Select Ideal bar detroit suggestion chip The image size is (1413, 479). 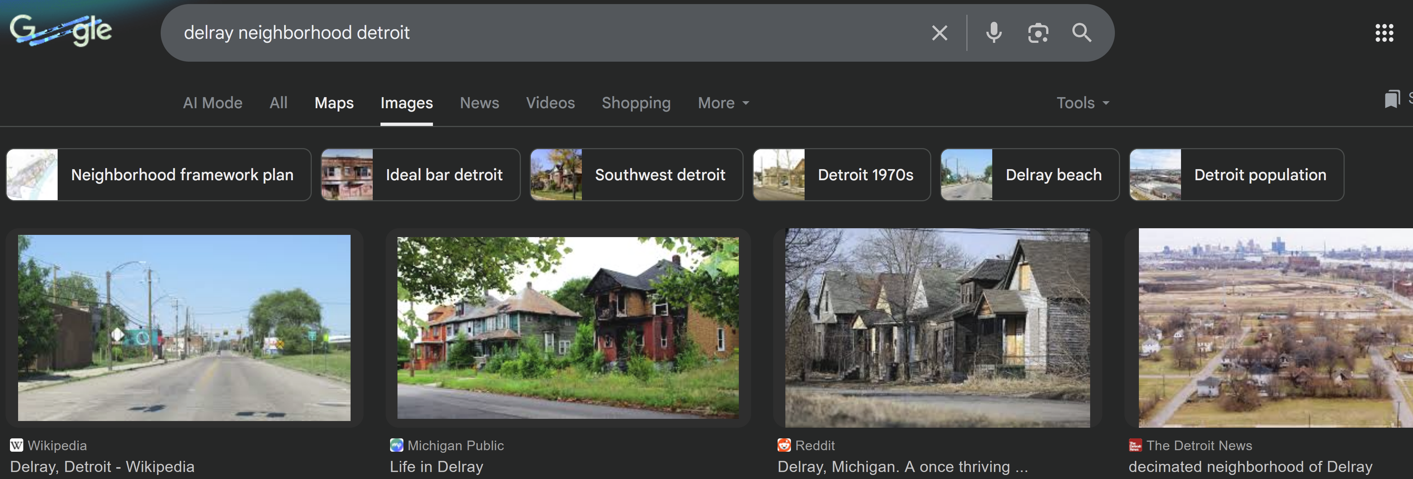[420, 174]
